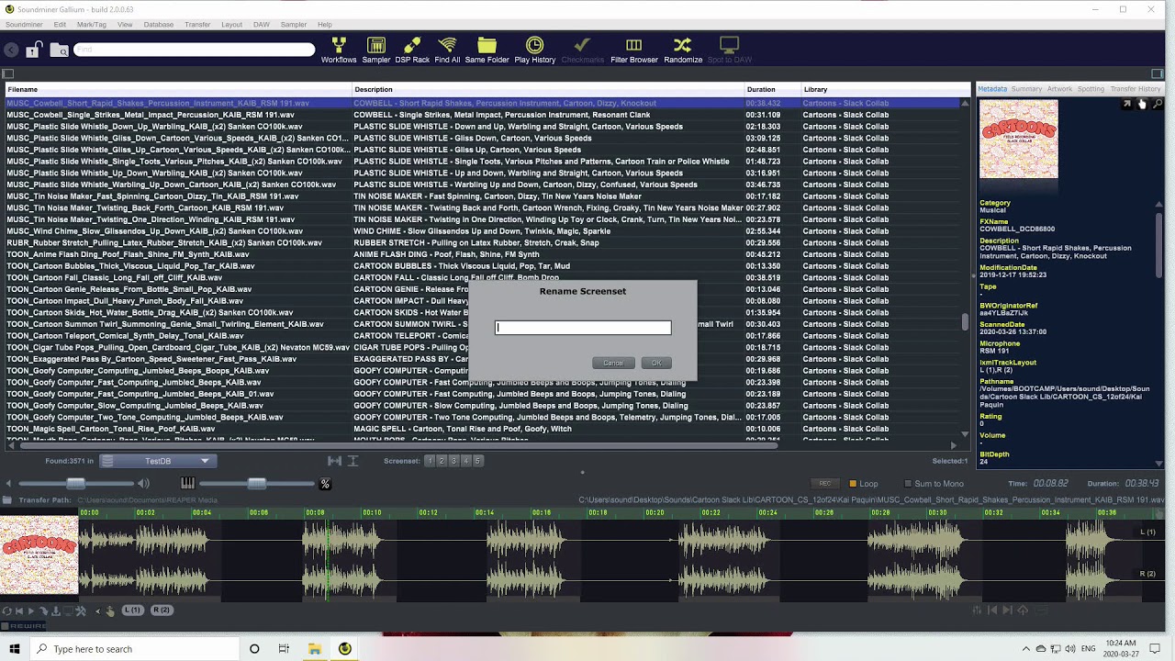Viewport: 1175px width, 661px height.
Task: Click the loop-cycle icon at transport left
Action: click(7, 611)
